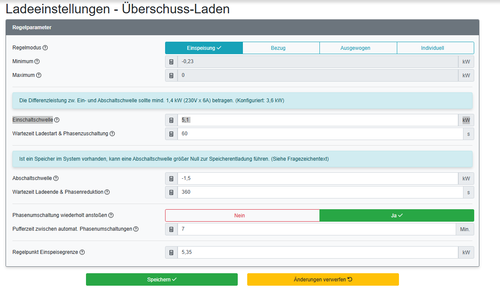500x299 pixels.
Task: Open the calculator next to Maximum field
Action: [x=171, y=75]
